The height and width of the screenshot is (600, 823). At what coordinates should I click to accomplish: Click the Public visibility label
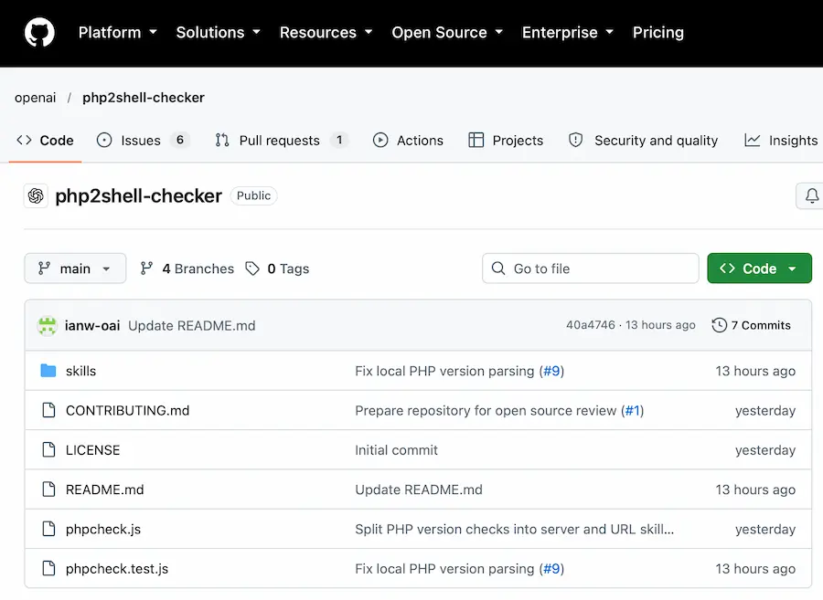point(253,195)
